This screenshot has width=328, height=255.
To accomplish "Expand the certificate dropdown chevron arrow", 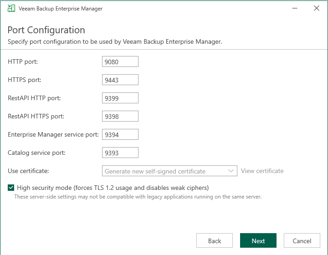I will pos(231,171).
